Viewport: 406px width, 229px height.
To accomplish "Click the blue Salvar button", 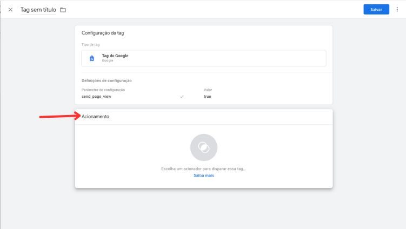I will click(376, 9).
